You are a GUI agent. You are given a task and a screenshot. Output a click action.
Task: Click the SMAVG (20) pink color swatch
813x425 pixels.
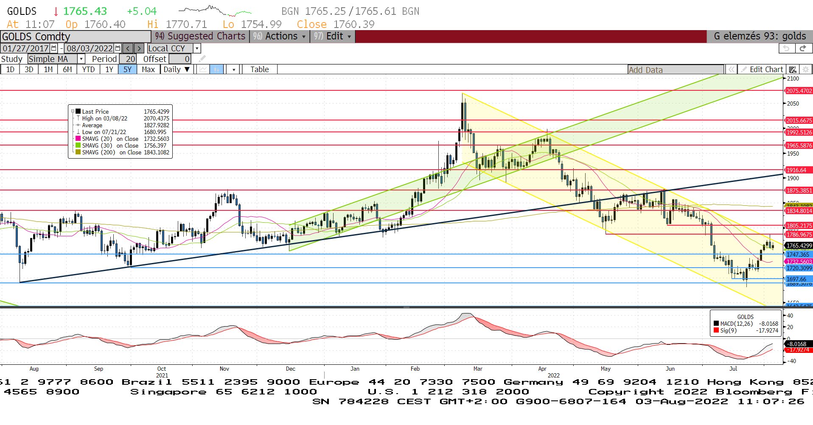78,139
